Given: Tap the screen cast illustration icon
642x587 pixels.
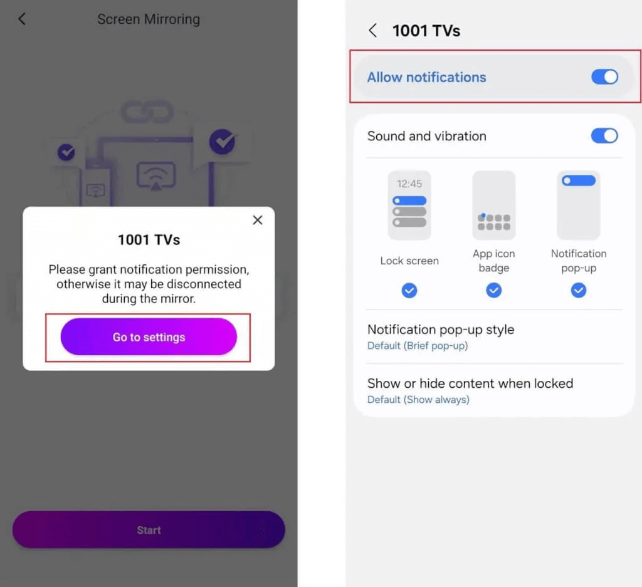Looking at the screenshot, I should click(156, 176).
